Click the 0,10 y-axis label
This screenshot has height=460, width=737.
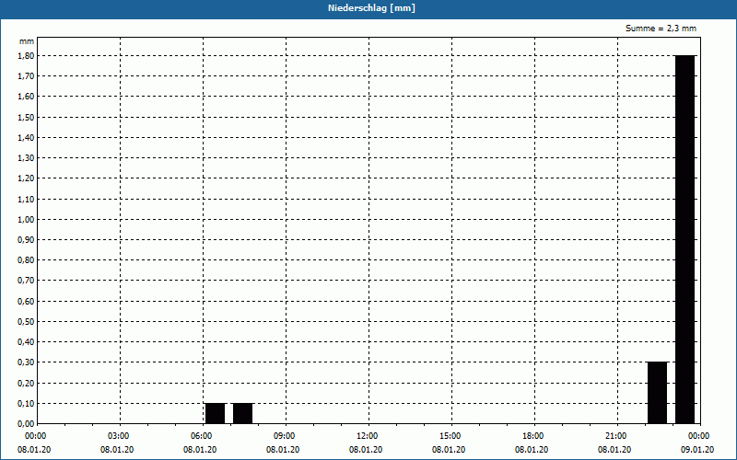point(26,403)
